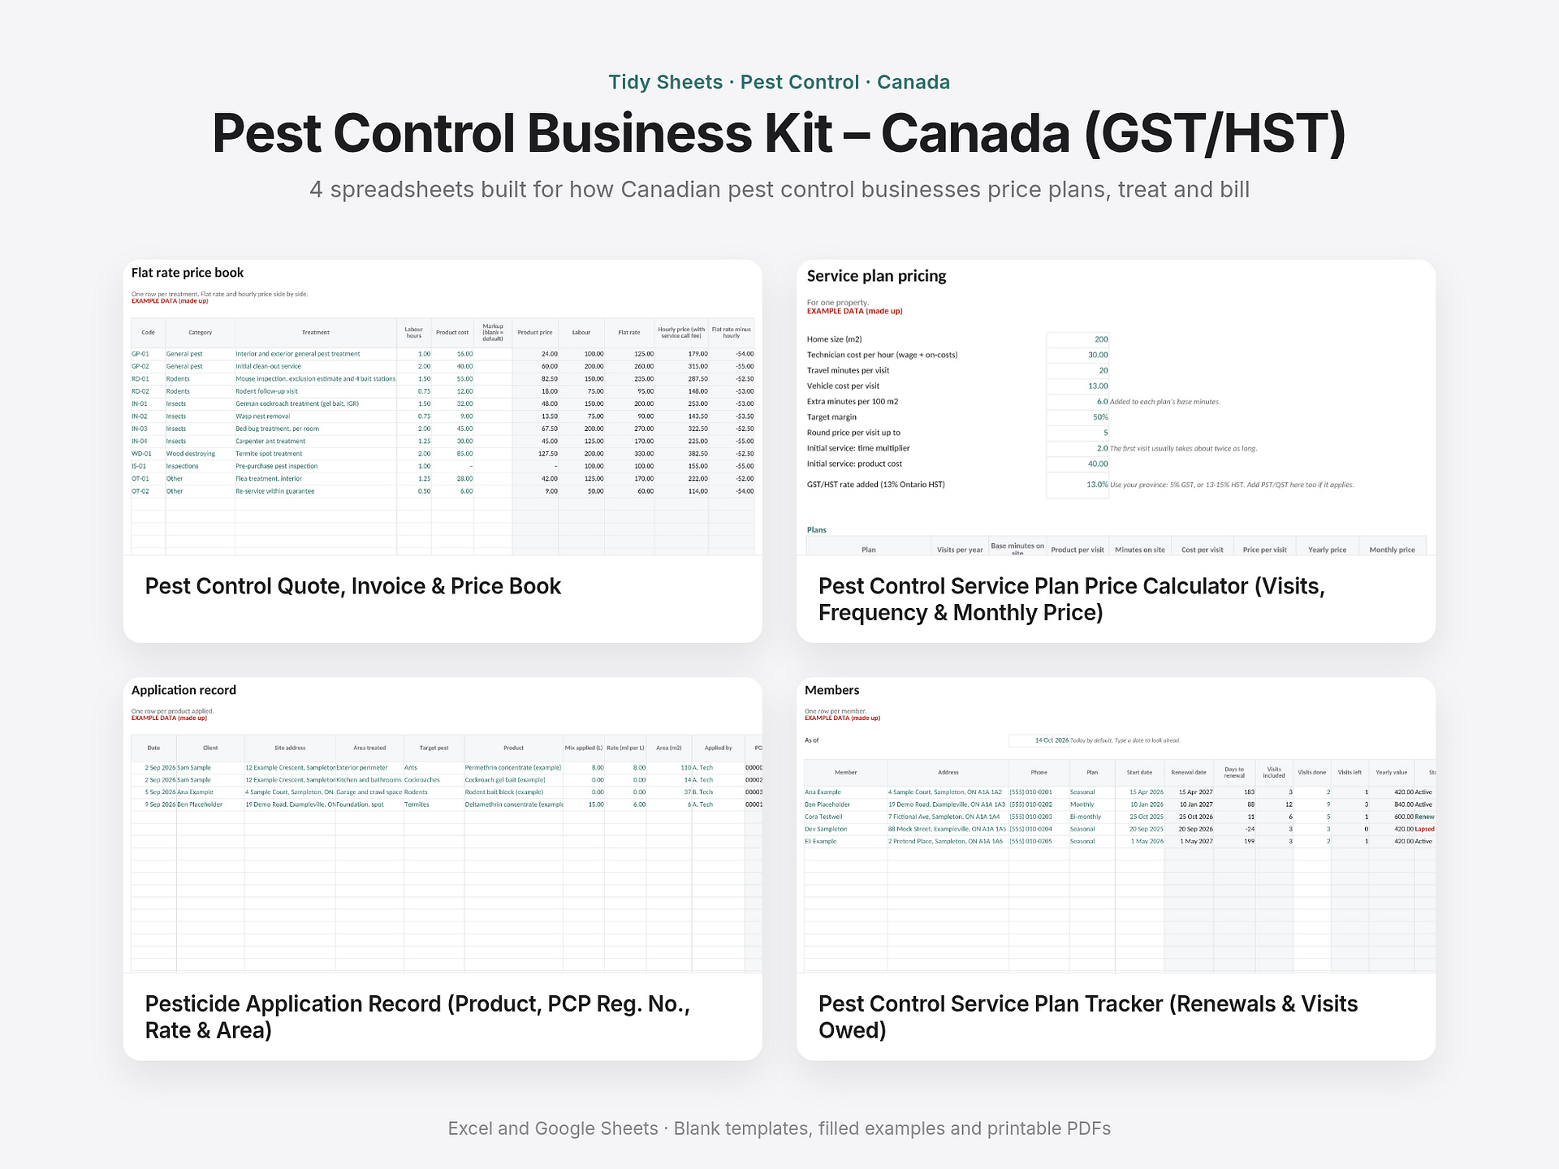Viewport: 1559px width, 1169px height.
Task: Select the 'Bed bug treatment, per room' cell
Action: pos(316,429)
